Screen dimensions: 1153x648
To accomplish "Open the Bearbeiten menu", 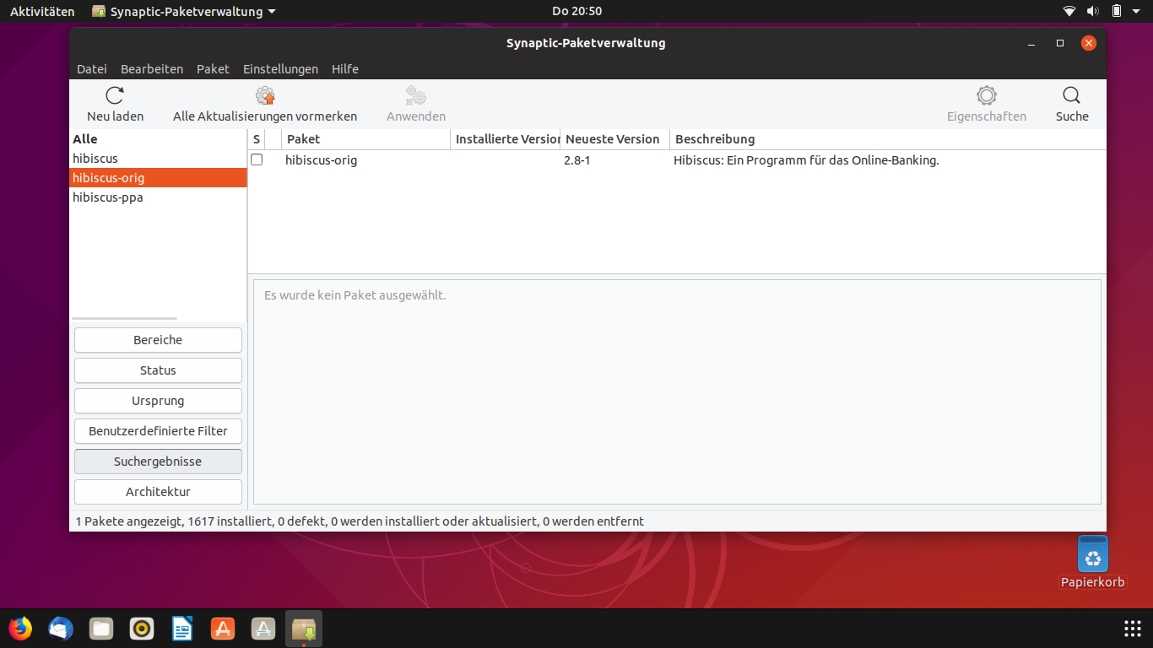I will click(152, 69).
